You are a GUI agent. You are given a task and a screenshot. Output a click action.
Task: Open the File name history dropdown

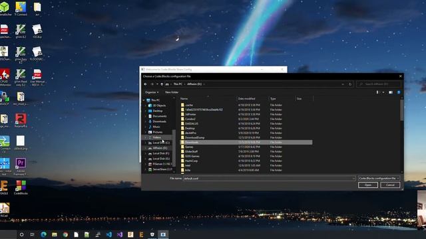pyautogui.click(x=353, y=179)
